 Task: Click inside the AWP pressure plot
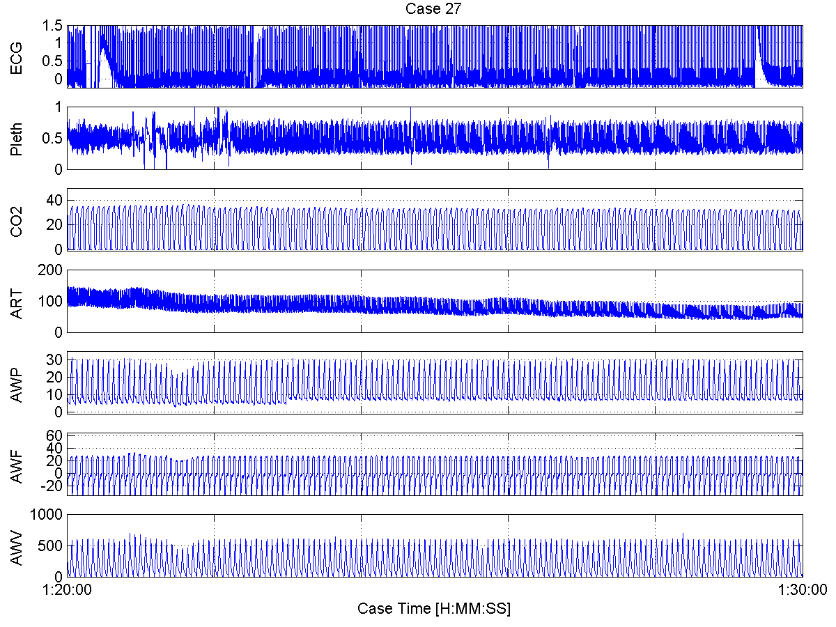click(x=435, y=382)
